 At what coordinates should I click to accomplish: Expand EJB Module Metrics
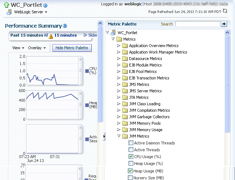119,65
